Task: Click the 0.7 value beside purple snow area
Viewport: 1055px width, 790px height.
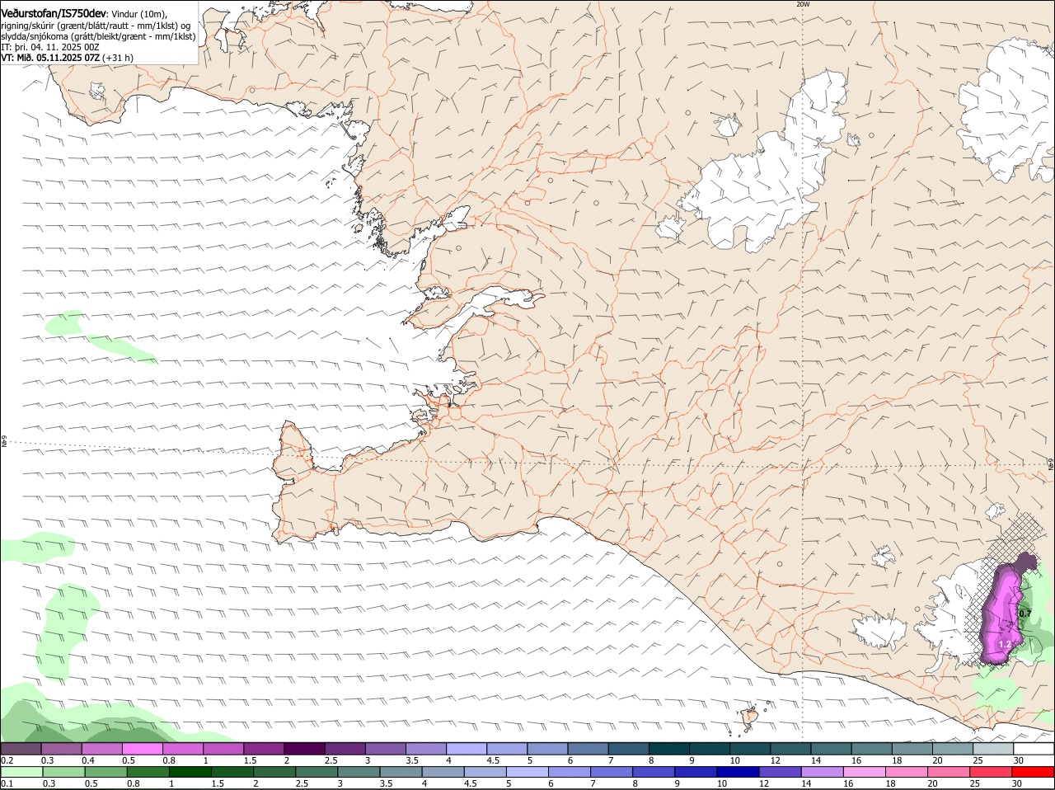Action: 1025,614
